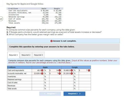Image resolution: width=136 pixels, height=111 pixels.
Task: Click Google retained earnings 152,122 value
Action: (x=58, y=17)
